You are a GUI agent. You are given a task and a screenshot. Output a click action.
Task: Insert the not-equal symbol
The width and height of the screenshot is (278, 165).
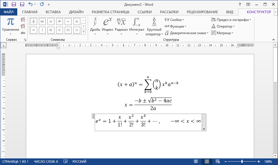point(59,22)
